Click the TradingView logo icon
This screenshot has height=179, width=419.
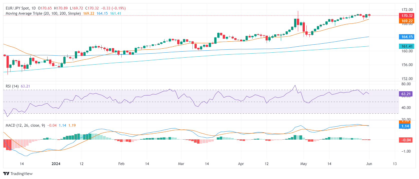tap(6, 174)
